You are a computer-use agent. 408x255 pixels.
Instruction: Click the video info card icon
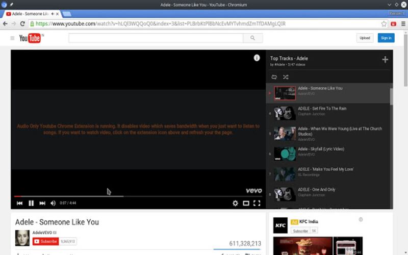(x=257, y=58)
